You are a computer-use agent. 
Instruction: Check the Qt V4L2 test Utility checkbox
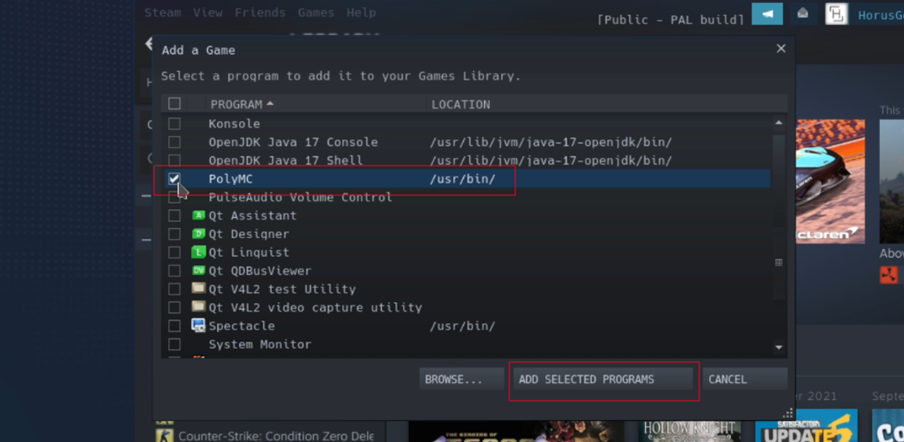coord(174,289)
